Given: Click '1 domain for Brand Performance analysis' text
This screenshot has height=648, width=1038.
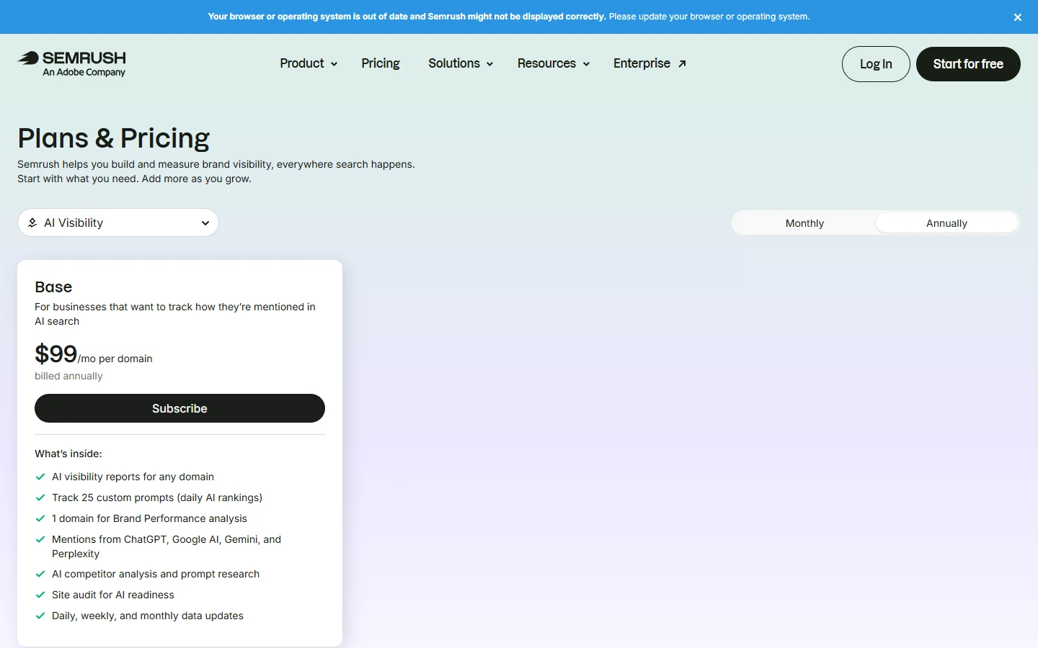Looking at the screenshot, I should (x=149, y=518).
